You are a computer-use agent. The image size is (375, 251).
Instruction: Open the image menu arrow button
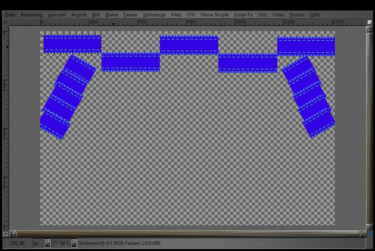pos(5,22)
